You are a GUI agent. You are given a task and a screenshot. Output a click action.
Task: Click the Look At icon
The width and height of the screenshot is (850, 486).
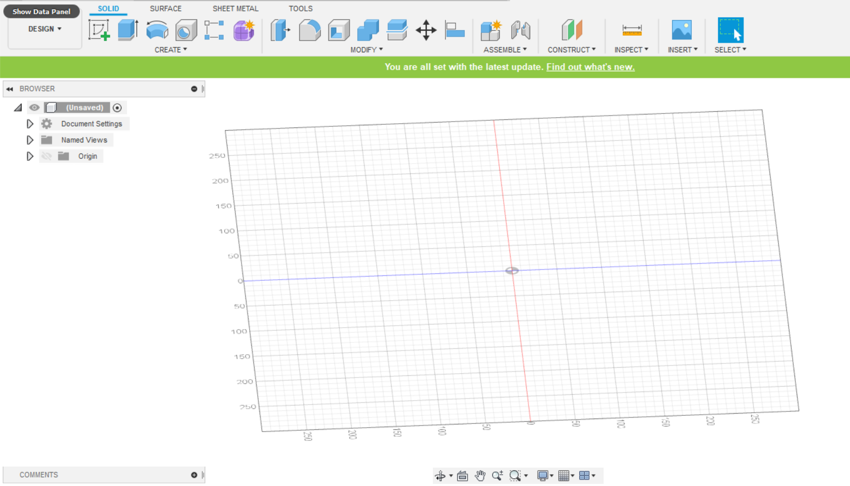pyautogui.click(x=463, y=476)
